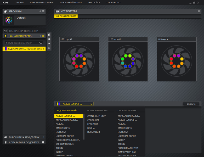The height and width of the screenshot is (157, 204).
Task: Add a new profile with the plus icon
Action: click(40, 11)
